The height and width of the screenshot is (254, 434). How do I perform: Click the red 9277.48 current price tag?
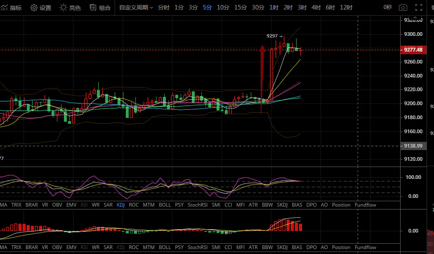point(413,50)
